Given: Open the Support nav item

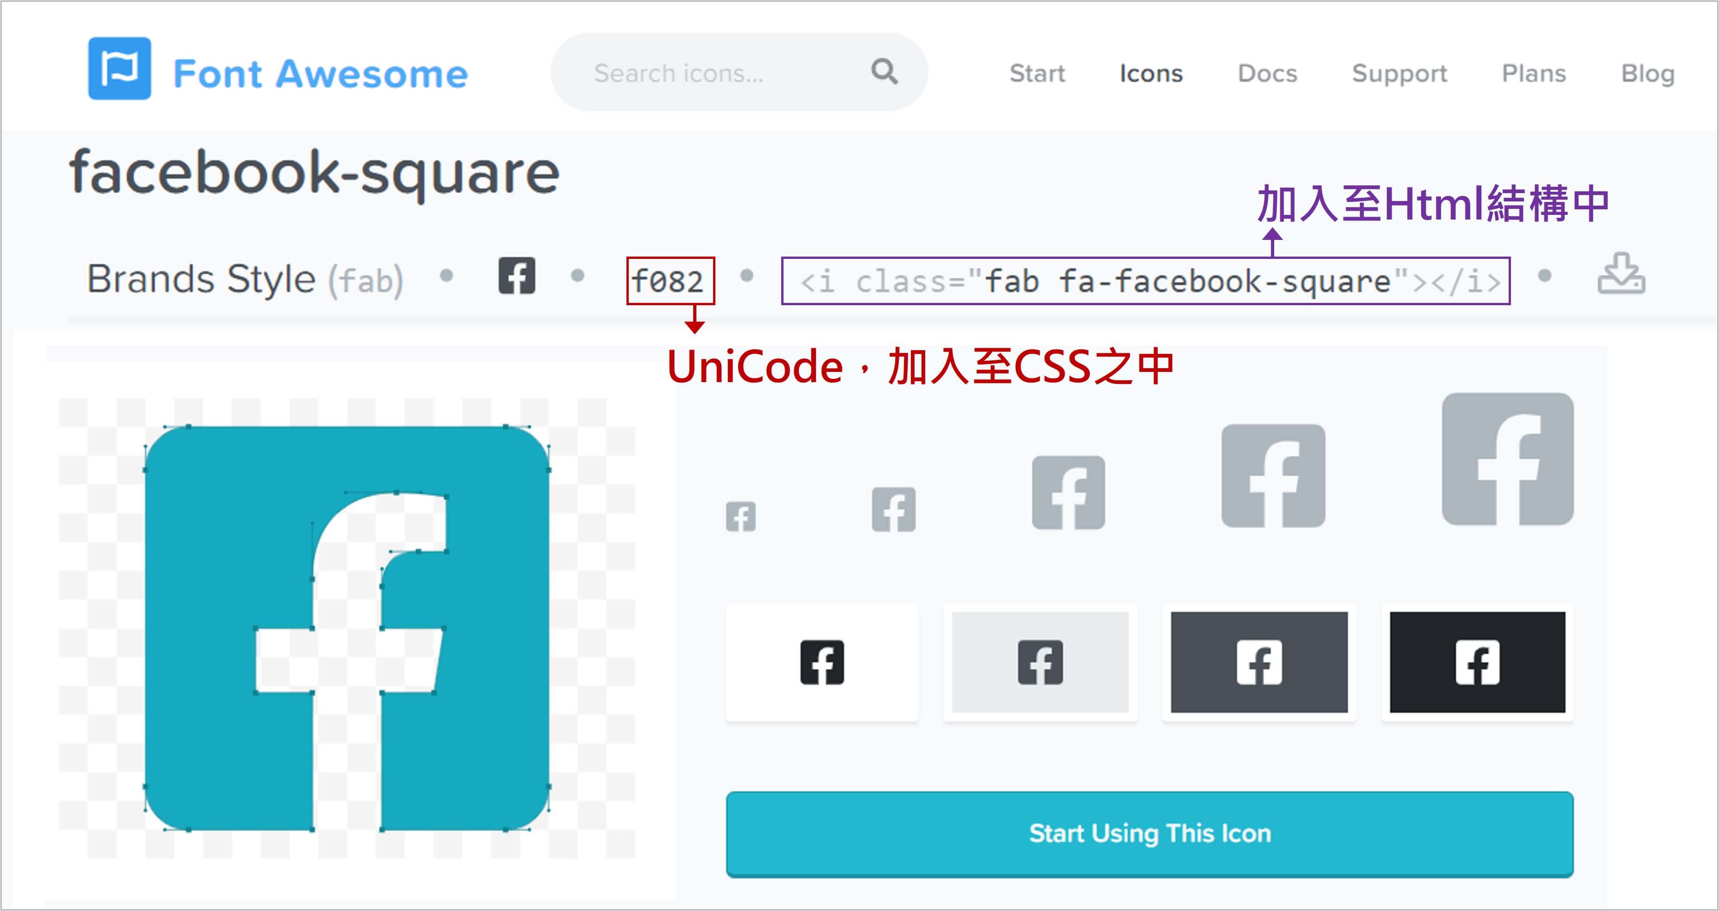Looking at the screenshot, I should click(1399, 73).
